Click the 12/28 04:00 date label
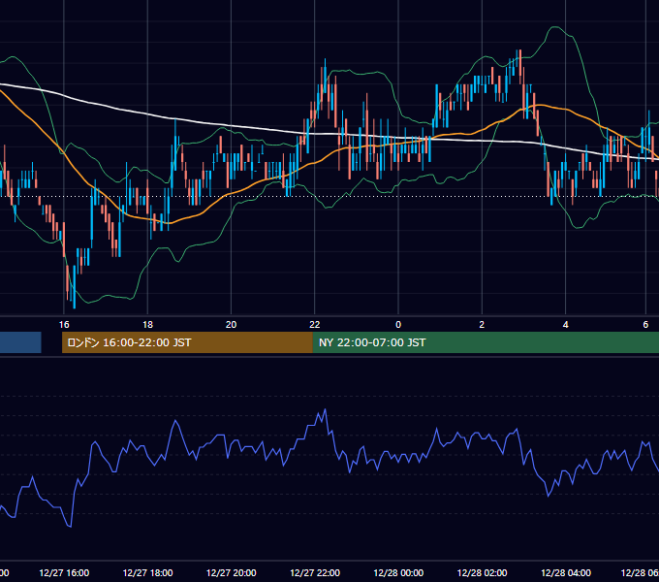The height and width of the screenshot is (582, 659). pos(566,573)
